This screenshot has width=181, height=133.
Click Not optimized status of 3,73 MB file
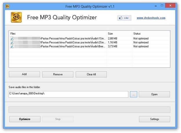tap(141, 46)
